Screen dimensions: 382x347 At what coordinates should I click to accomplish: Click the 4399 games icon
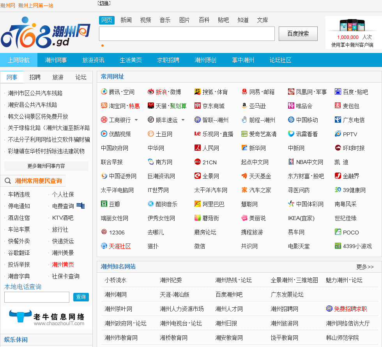pos(338,246)
